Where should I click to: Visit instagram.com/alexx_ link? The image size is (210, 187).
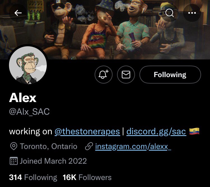coord(133,146)
